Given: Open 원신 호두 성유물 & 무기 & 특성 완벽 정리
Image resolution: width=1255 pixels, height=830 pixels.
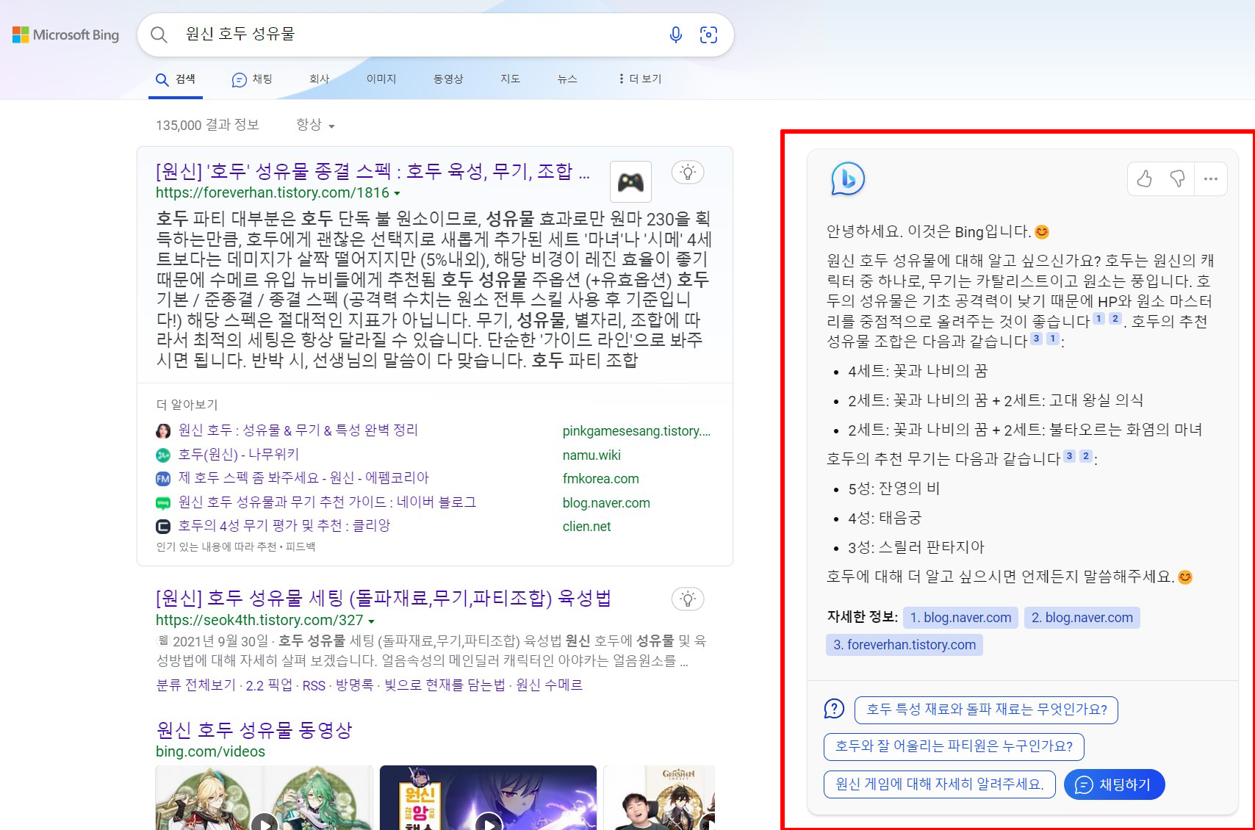Looking at the screenshot, I should pyautogui.click(x=298, y=430).
